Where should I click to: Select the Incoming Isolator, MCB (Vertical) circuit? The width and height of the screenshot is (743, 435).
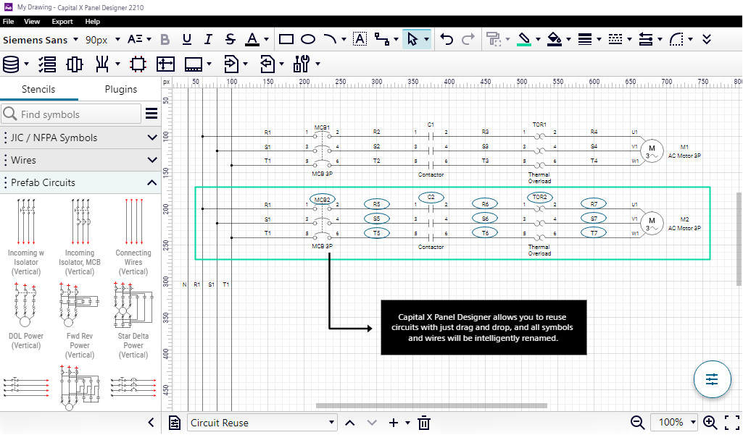tap(80, 237)
